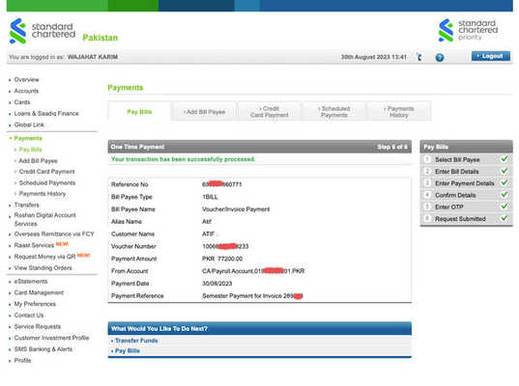Click the CA Payroll Account value
The image size is (519, 386).
[253, 271]
